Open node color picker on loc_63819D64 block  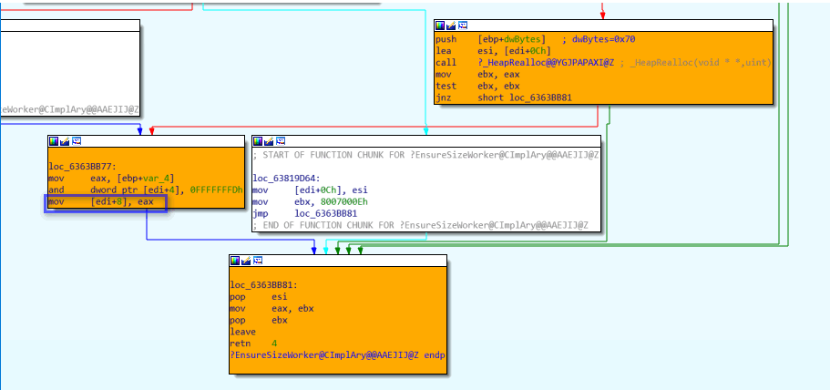point(258,141)
